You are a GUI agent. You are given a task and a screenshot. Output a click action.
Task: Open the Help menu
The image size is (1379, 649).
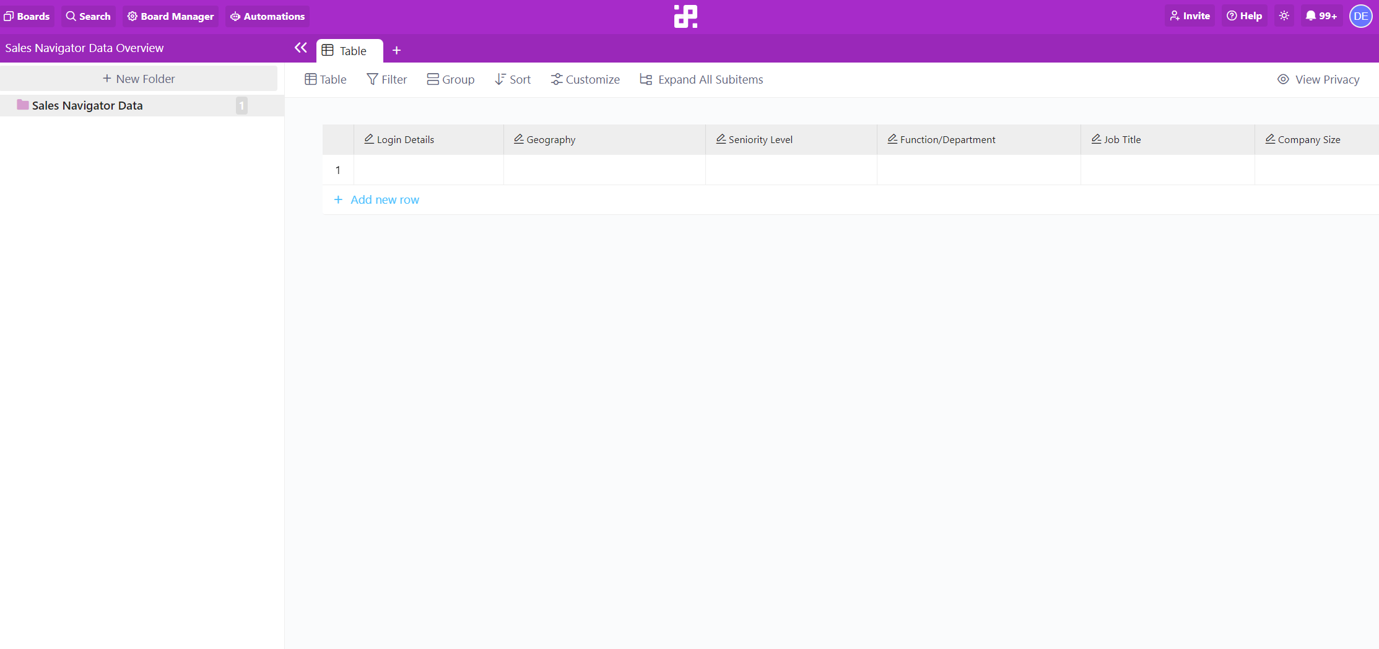(1244, 16)
